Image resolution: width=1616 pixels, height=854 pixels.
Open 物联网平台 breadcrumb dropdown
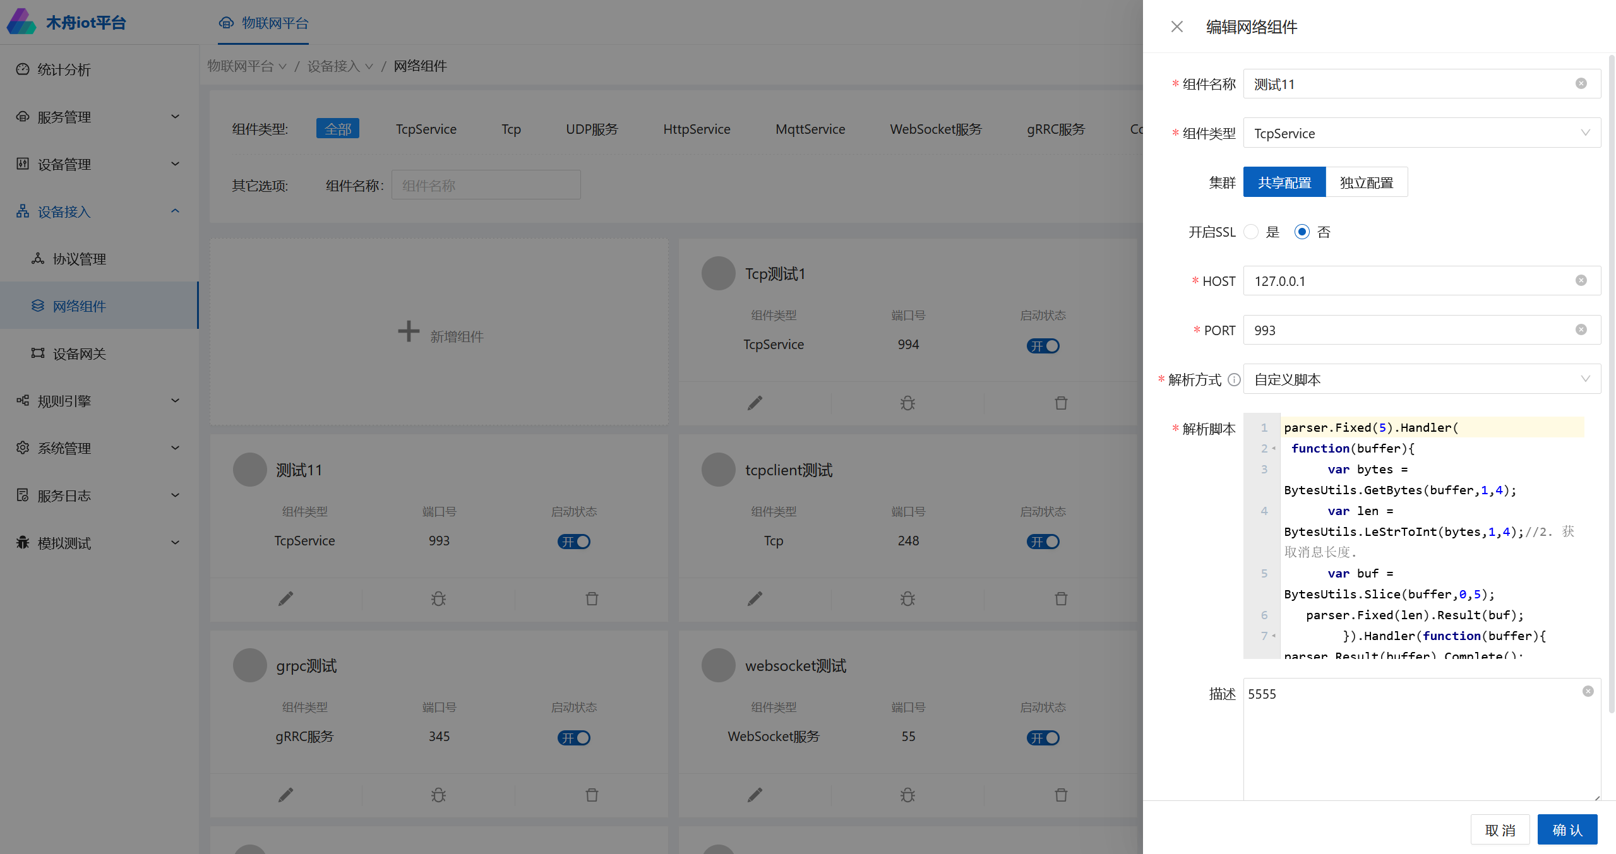click(x=247, y=66)
